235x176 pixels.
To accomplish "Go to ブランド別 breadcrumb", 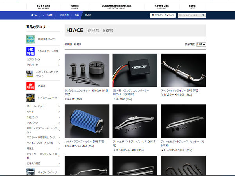I will click(x=64, y=15).
